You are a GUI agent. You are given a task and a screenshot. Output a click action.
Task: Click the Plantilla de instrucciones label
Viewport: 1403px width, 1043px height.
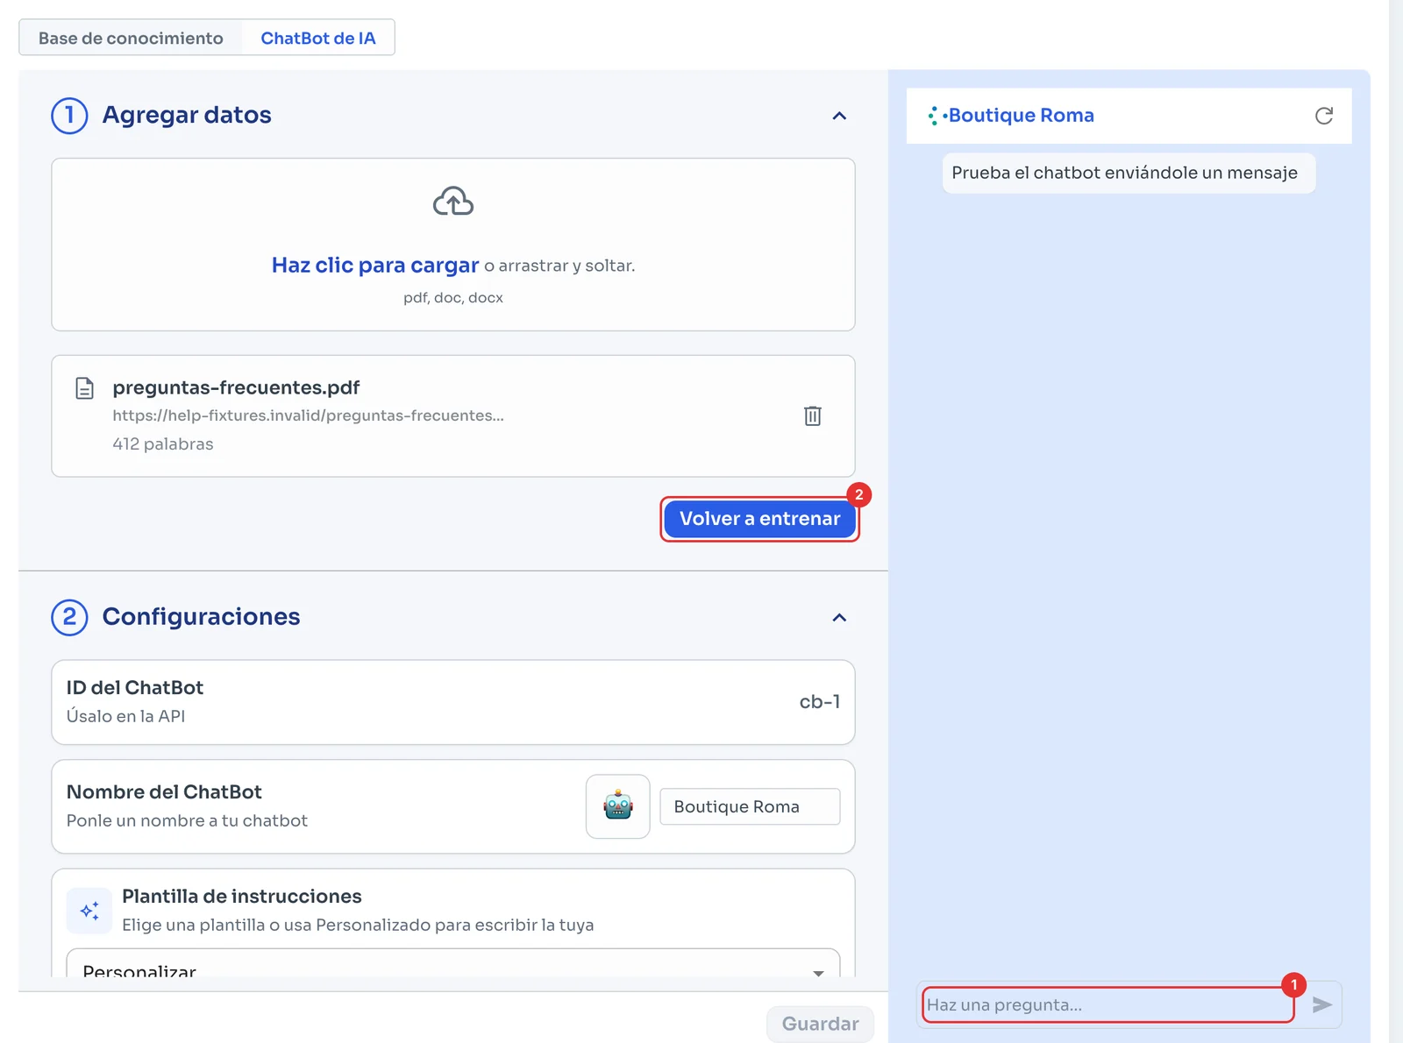(242, 897)
